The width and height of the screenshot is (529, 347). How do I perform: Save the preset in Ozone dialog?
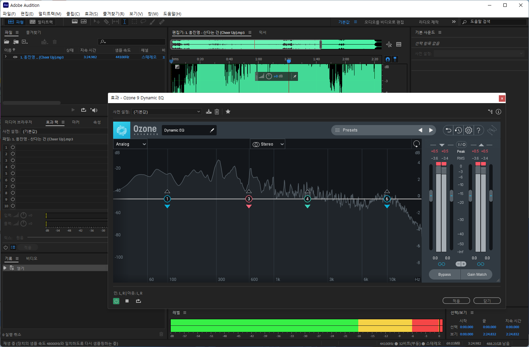pyautogui.click(x=208, y=112)
